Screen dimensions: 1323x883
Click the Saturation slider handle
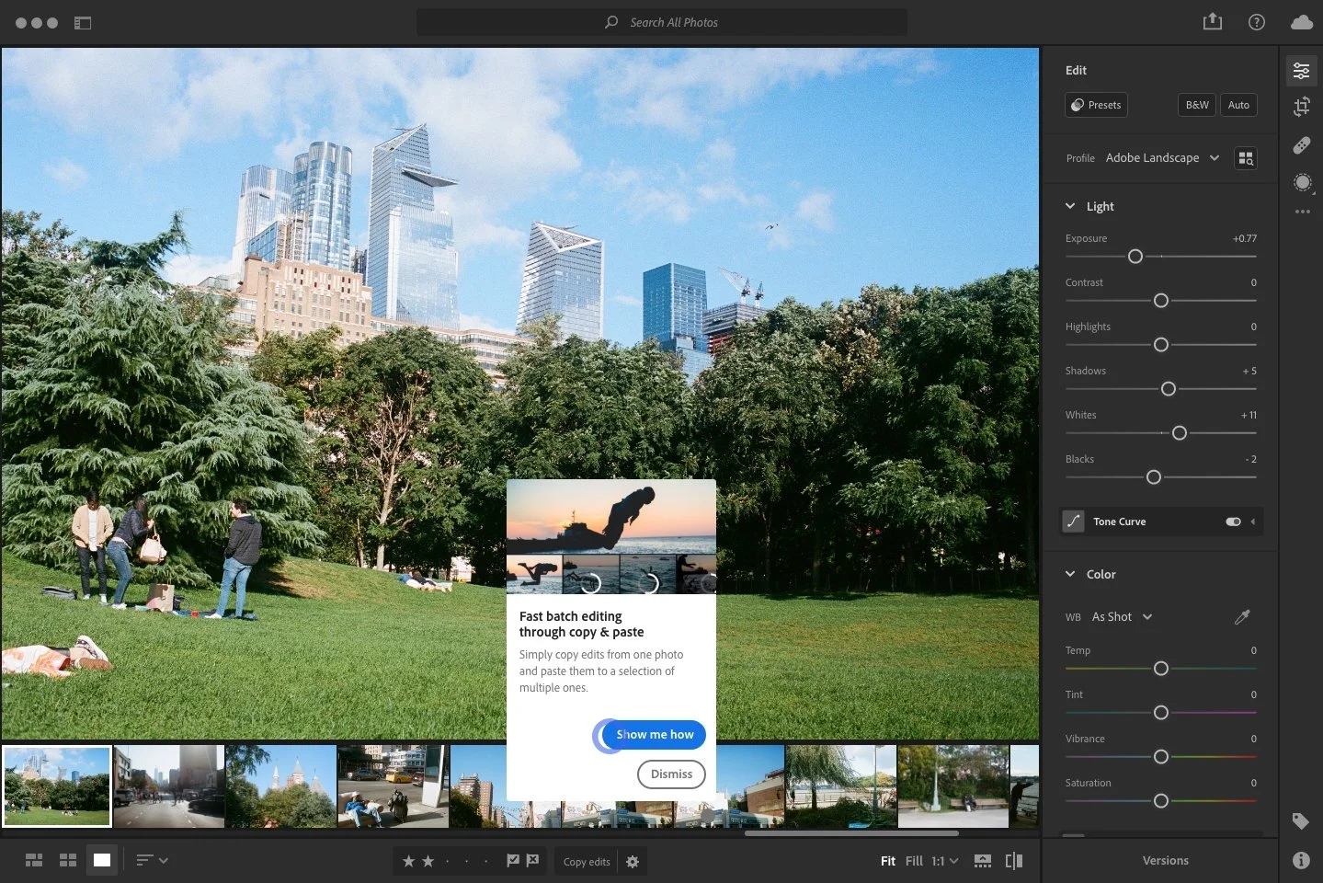[x=1161, y=801]
